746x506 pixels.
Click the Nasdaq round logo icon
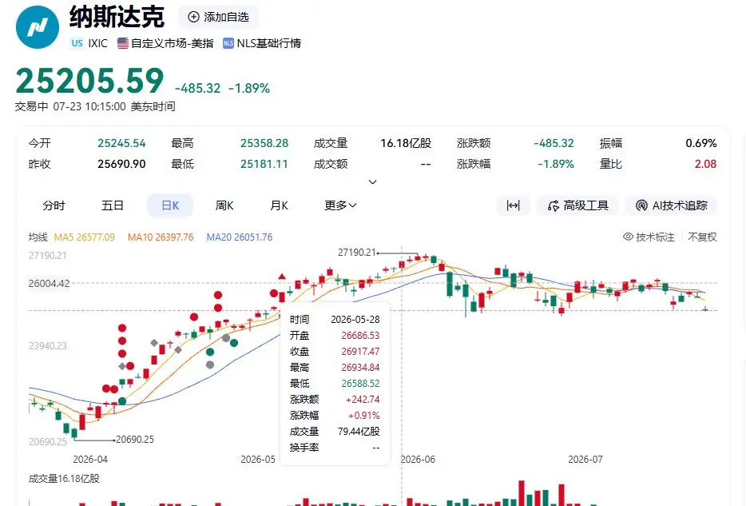[x=37, y=26]
